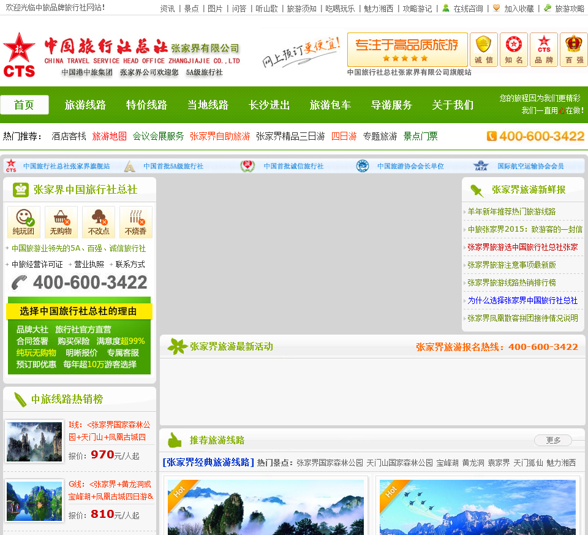This screenshot has height=535, width=588.
Task: Select the 无购物 basket icon
Action: [61, 222]
